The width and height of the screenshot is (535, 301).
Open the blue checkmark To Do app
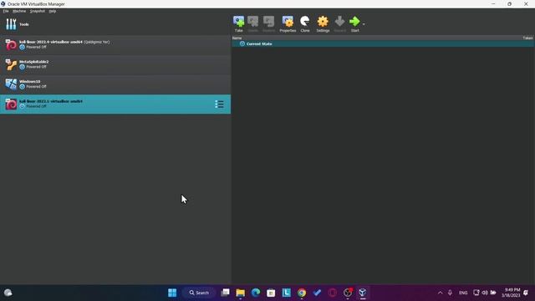(317, 293)
